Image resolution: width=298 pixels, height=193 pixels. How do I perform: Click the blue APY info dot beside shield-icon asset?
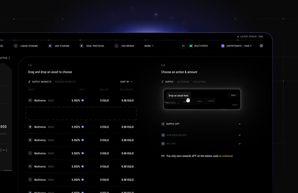[83, 127]
